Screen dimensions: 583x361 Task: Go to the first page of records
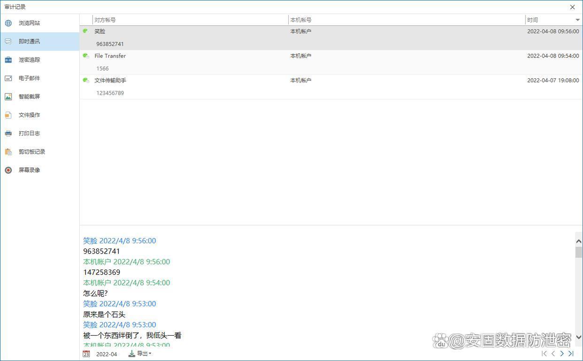point(544,353)
